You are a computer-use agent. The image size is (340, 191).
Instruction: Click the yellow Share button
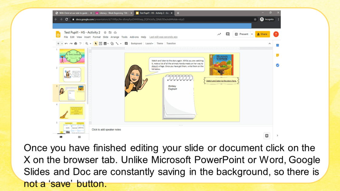(262, 34)
